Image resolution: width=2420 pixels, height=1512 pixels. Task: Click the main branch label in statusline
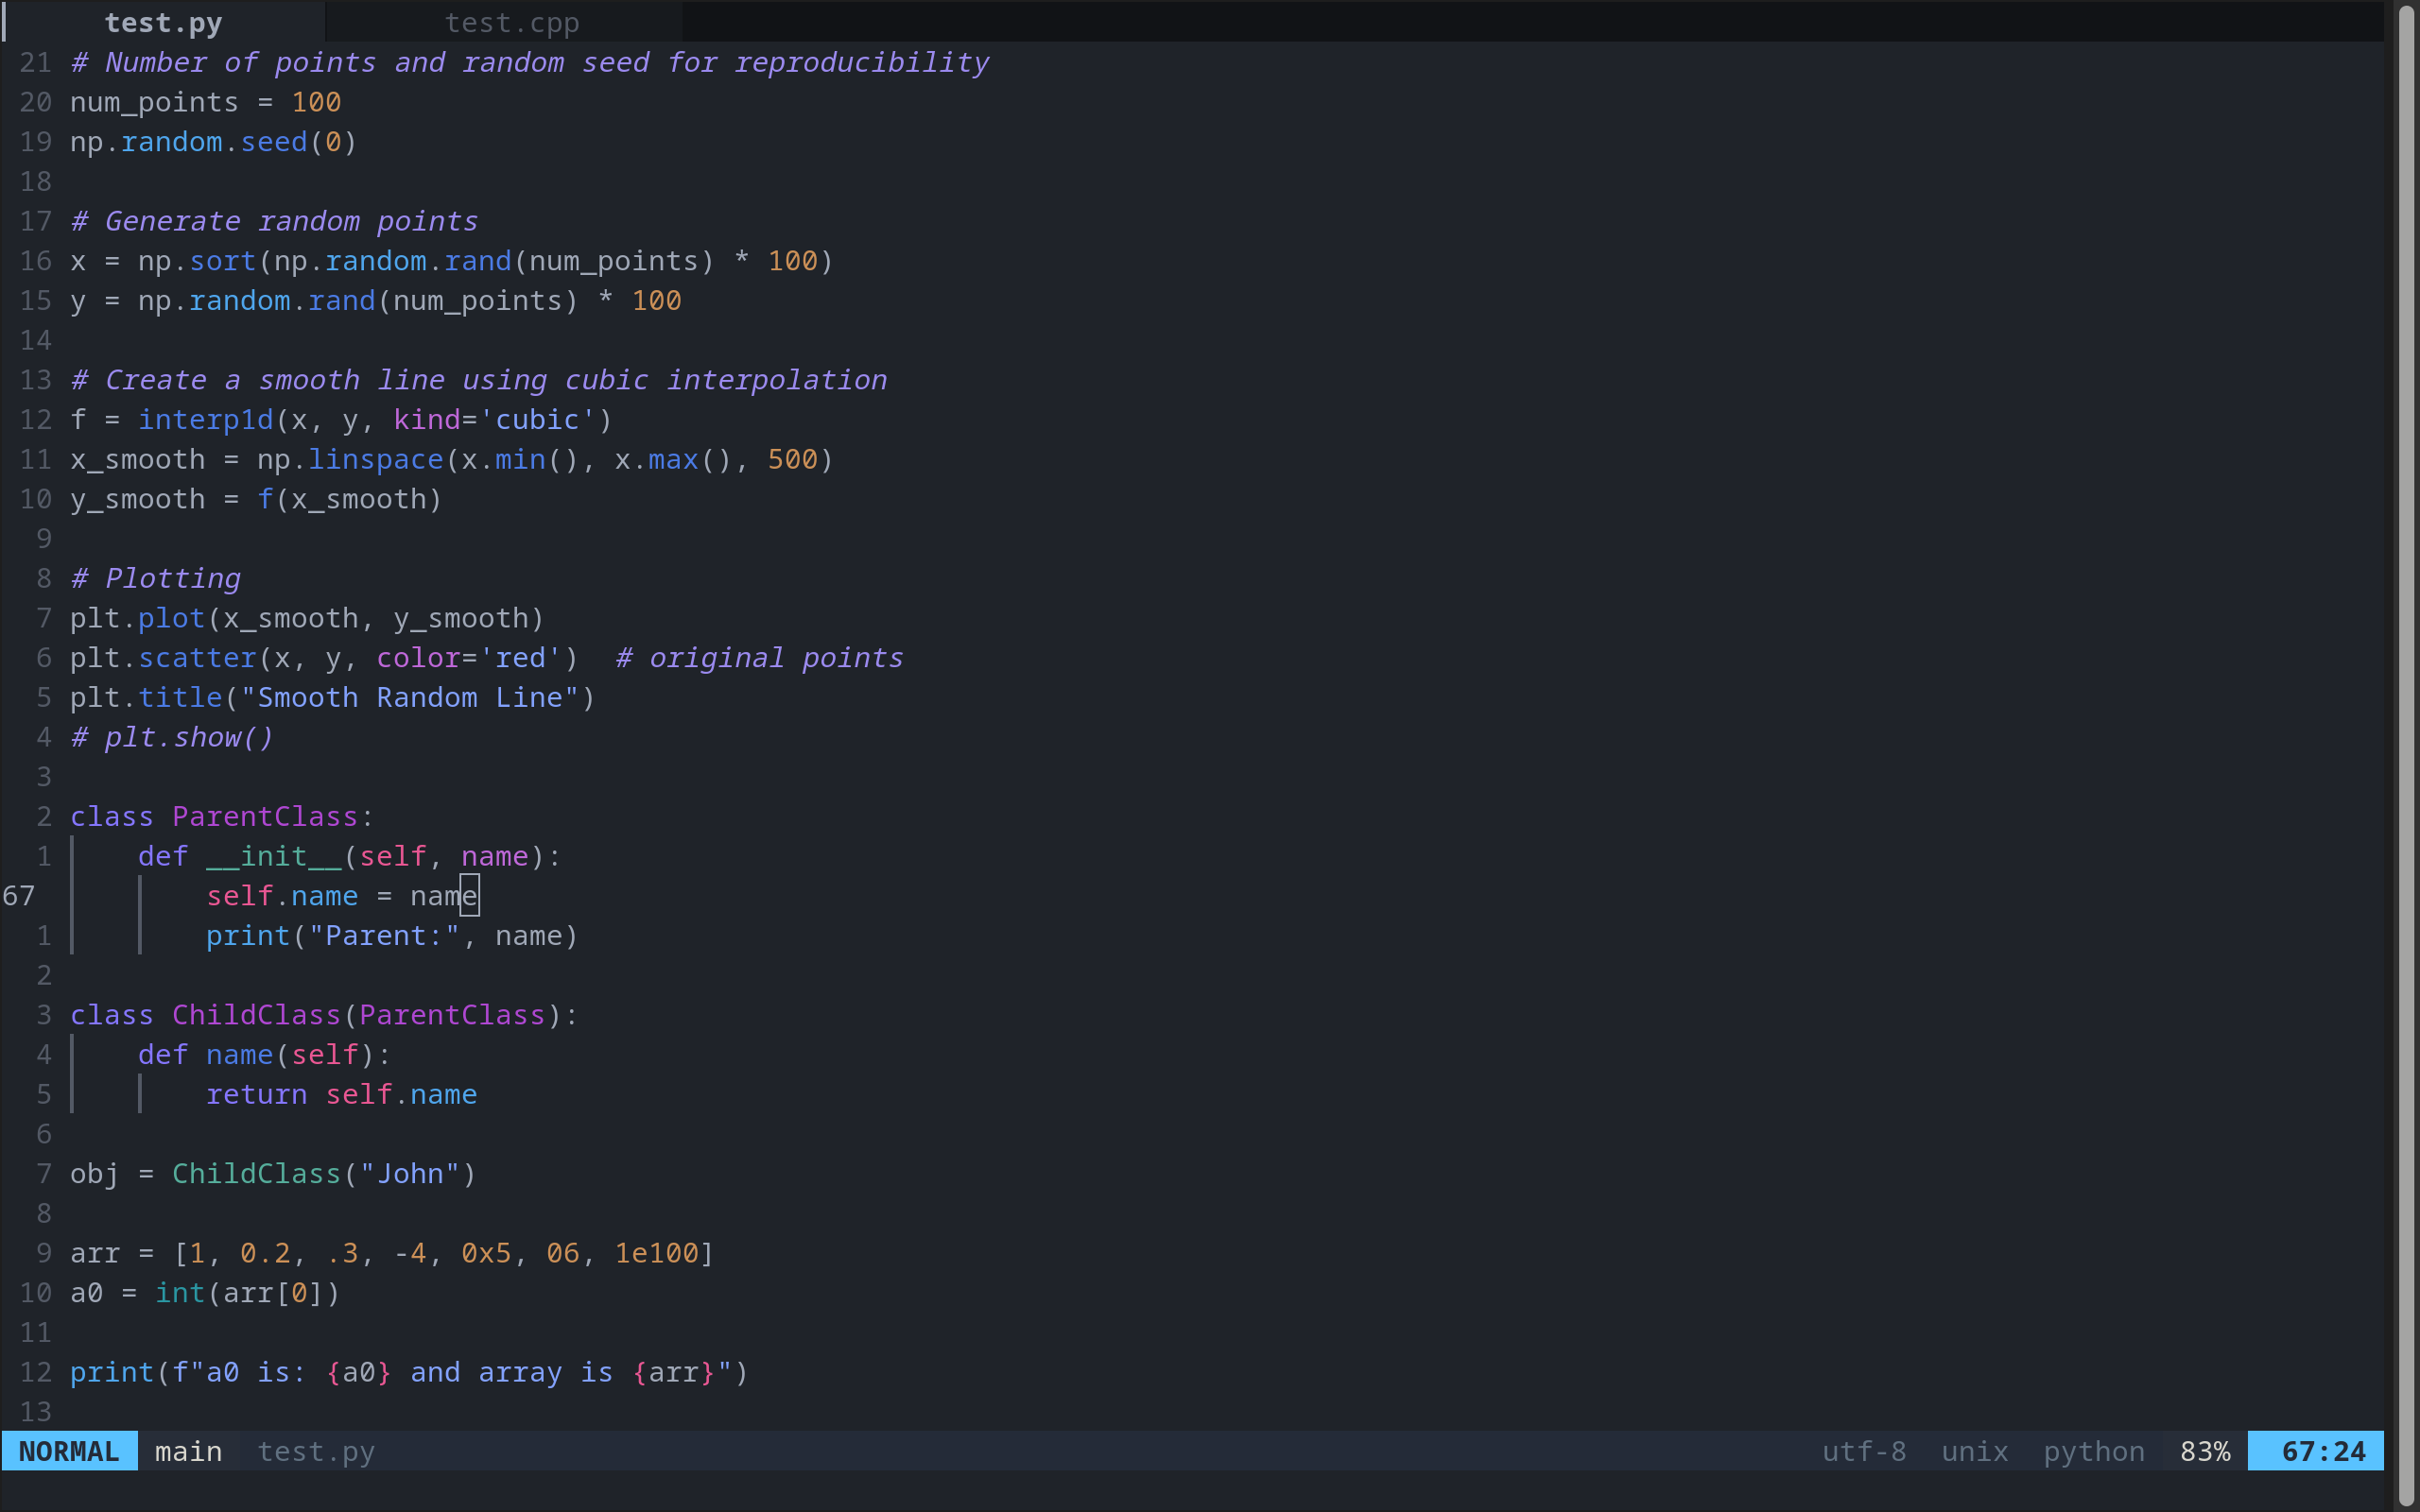(x=188, y=1451)
